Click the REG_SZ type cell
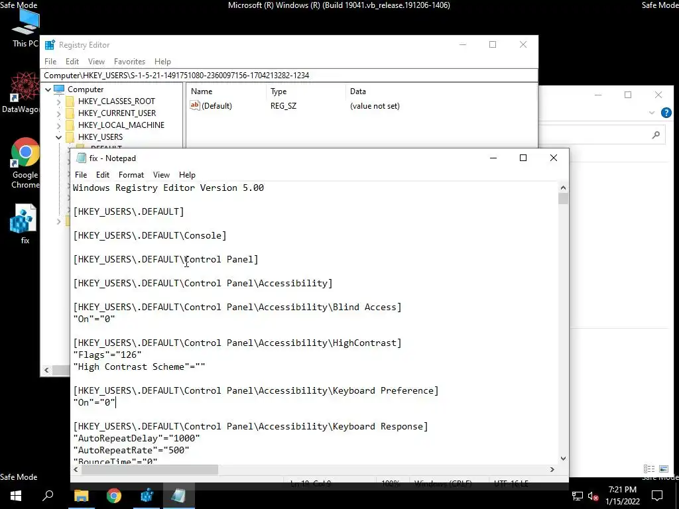Screen dimensions: 679x509 (284, 105)
